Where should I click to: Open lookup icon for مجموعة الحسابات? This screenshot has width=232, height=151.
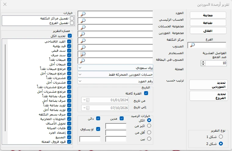pyautogui.click(x=83, y=27)
